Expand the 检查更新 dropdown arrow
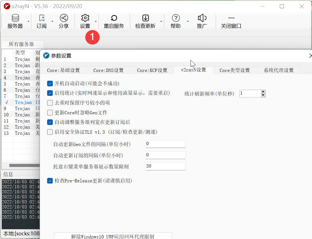The image size is (312, 239). pyautogui.click(x=161, y=22)
